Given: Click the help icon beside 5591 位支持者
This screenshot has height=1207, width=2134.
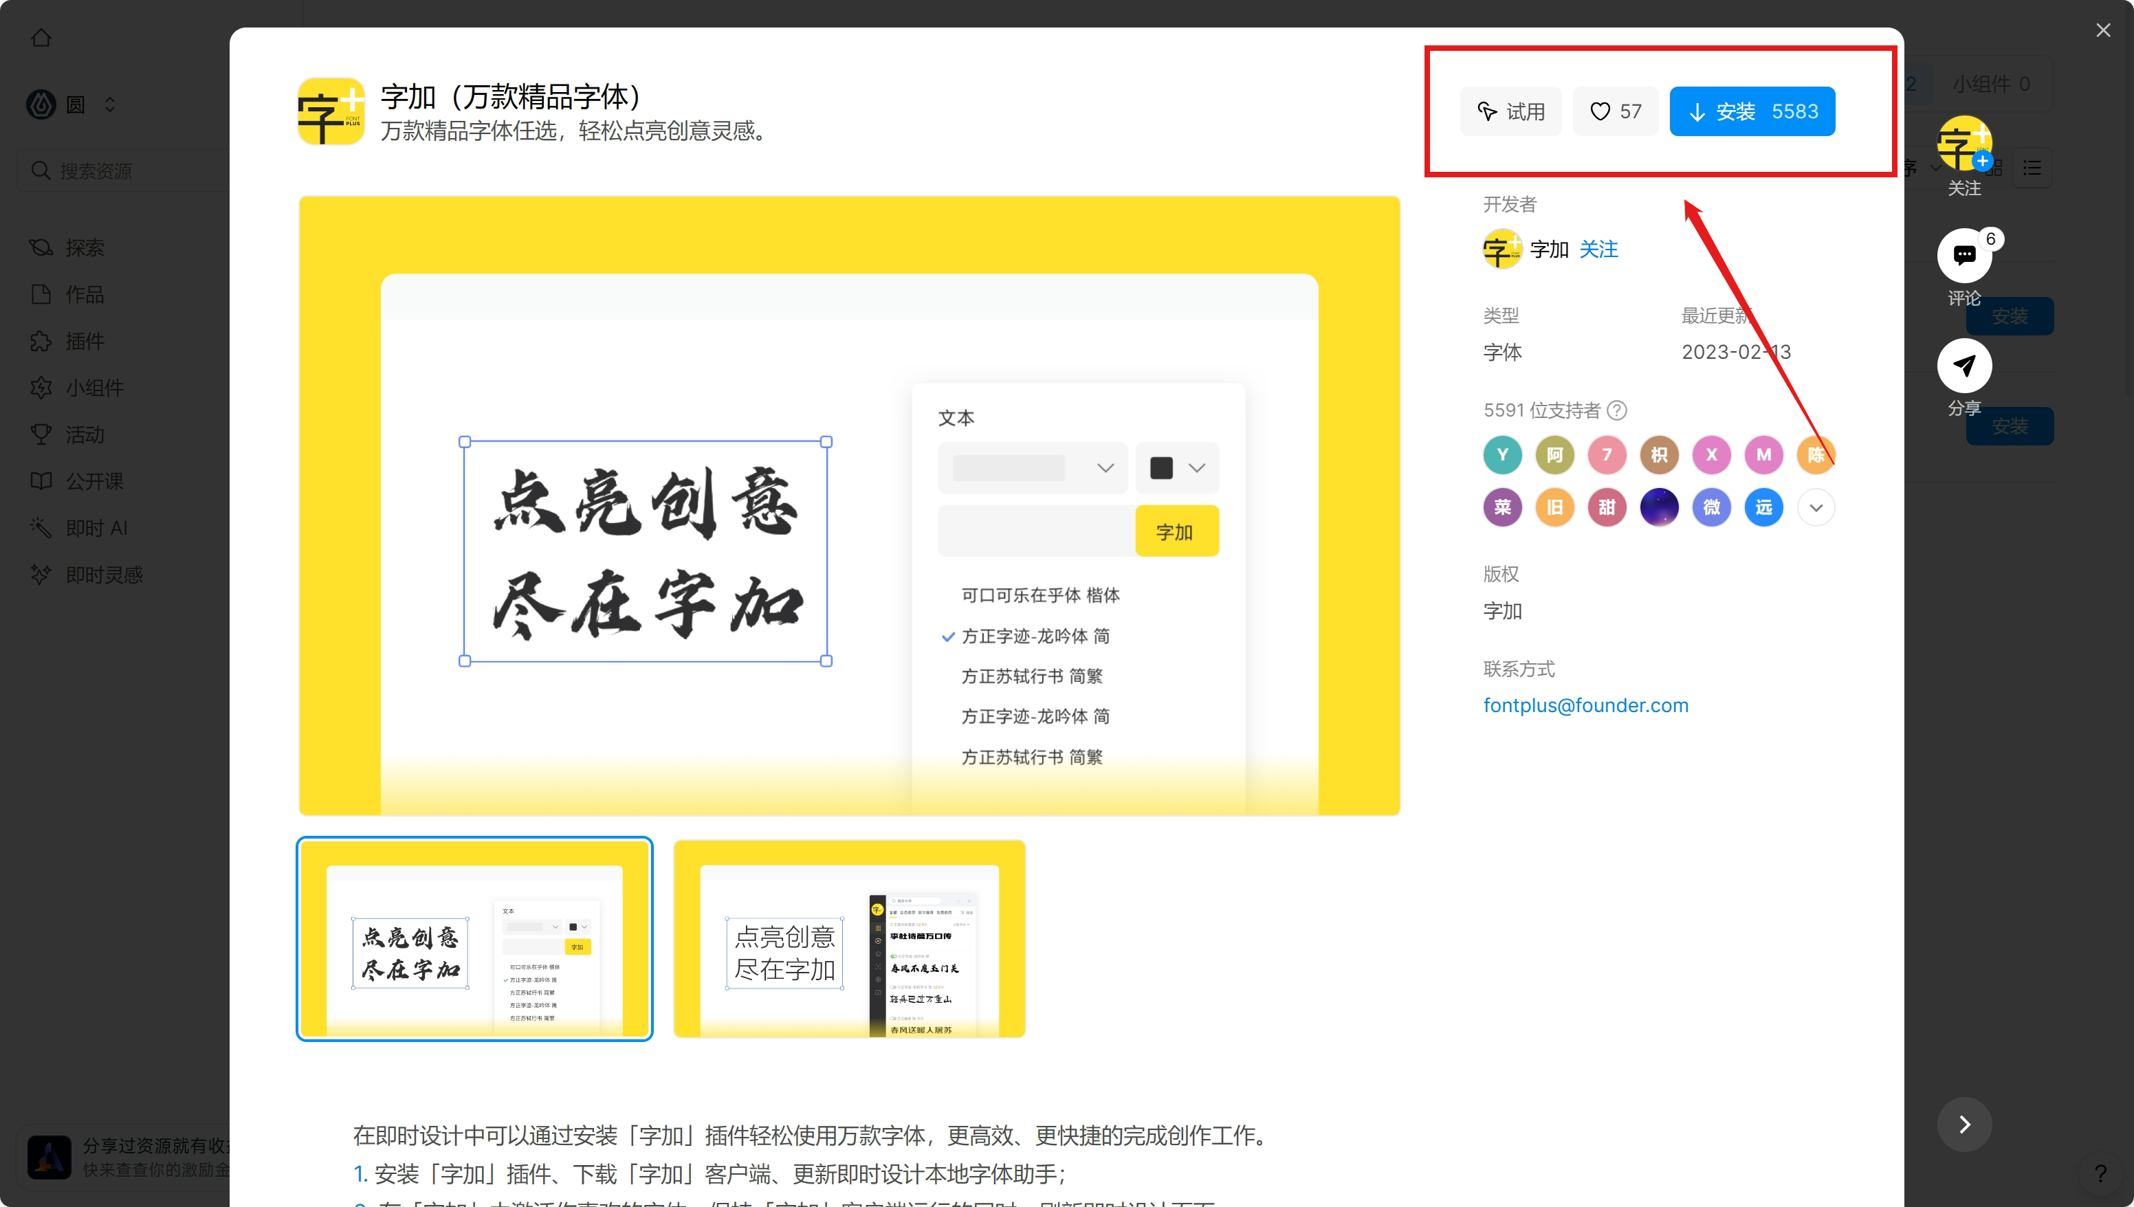Looking at the screenshot, I should (1617, 410).
